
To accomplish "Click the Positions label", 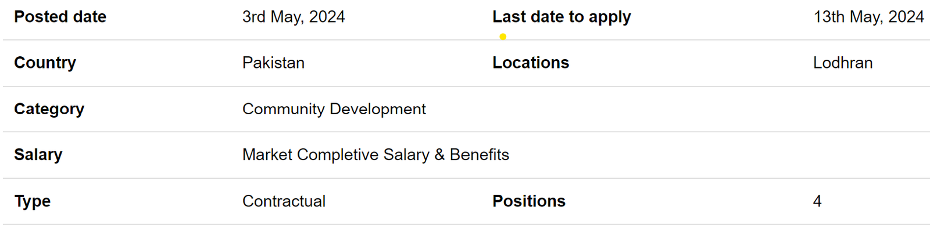I will (529, 201).
